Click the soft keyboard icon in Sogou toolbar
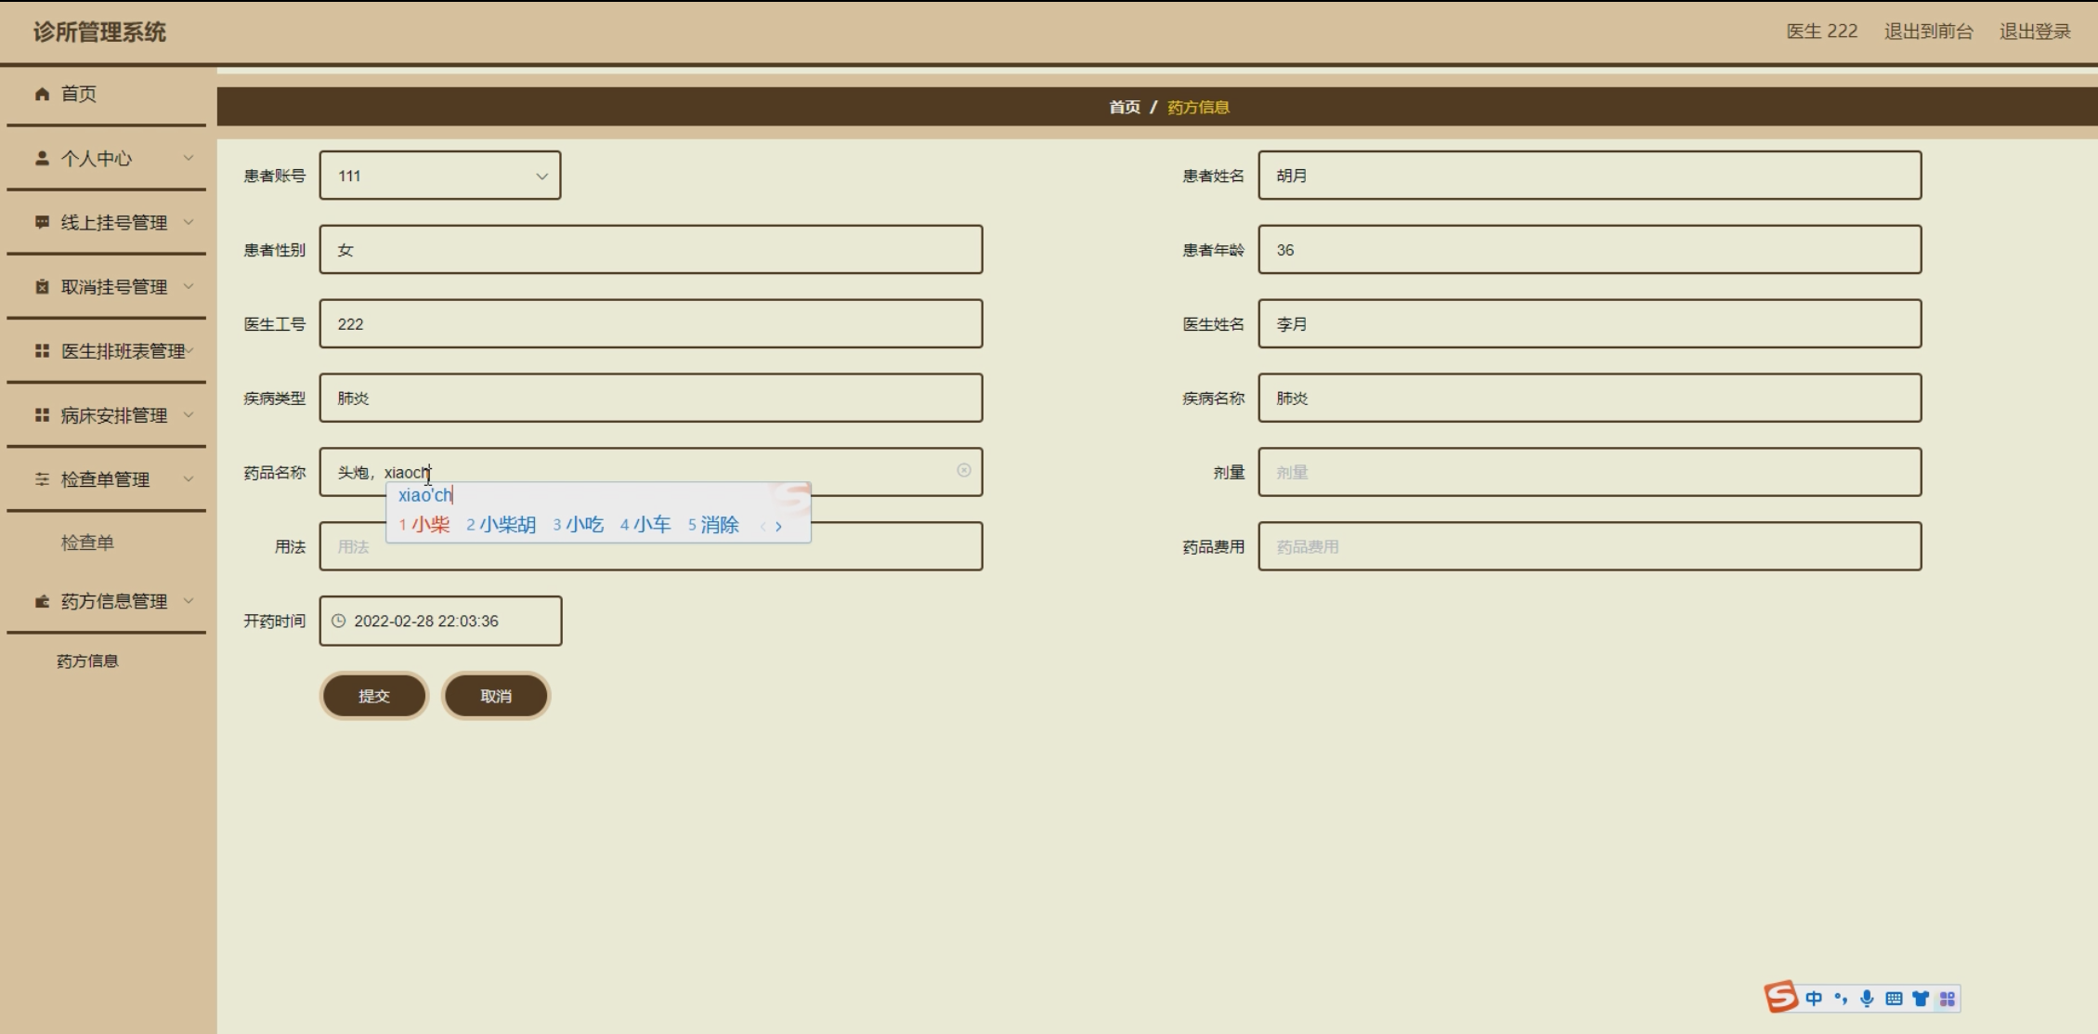 tap(1894, 999)
